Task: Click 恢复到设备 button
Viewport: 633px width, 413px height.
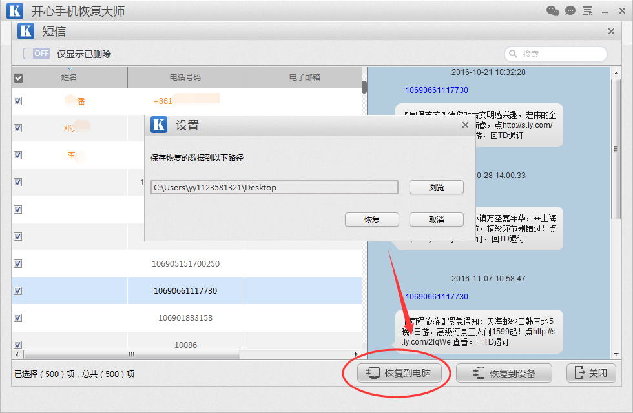Action: tap(504, 373)
